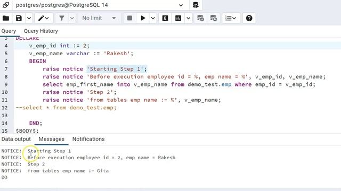Click the Commit transaction icon

tap(200, 18)
